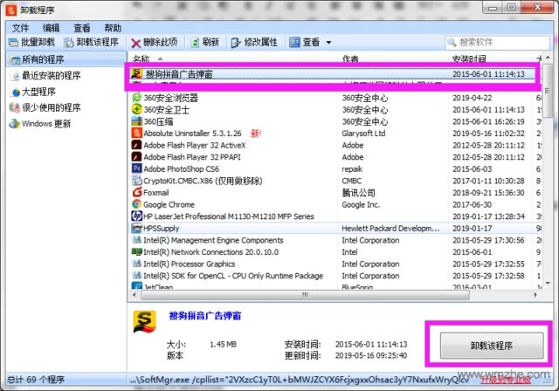This screenshot has height=391, width=559.
Task: Click the 搜狗拼音广告弹窗 blue title link
Action: pyautogui.click(x=205, y=316)
